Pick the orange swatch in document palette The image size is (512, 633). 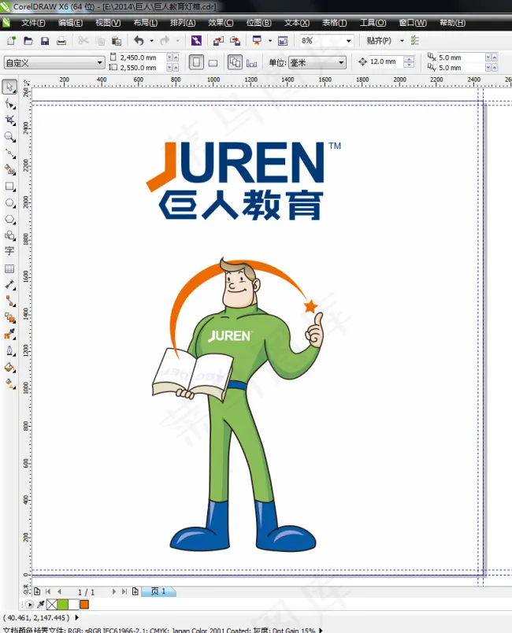click(84, 605)
